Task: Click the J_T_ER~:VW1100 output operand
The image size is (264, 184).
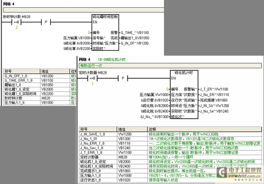Action: 214,89
